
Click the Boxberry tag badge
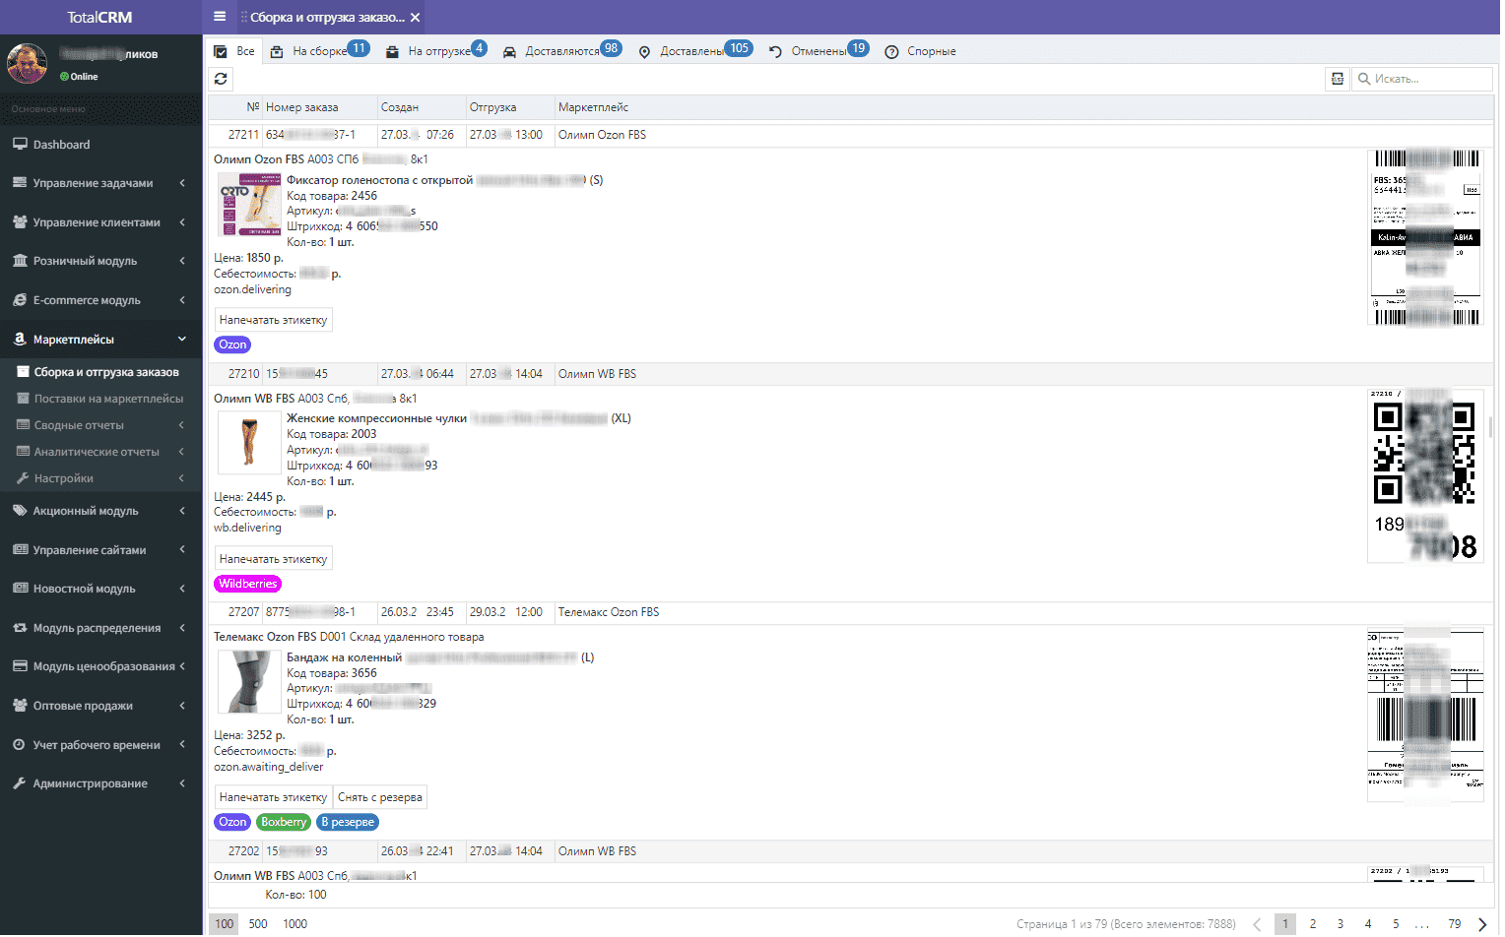[x=284, y=822]
